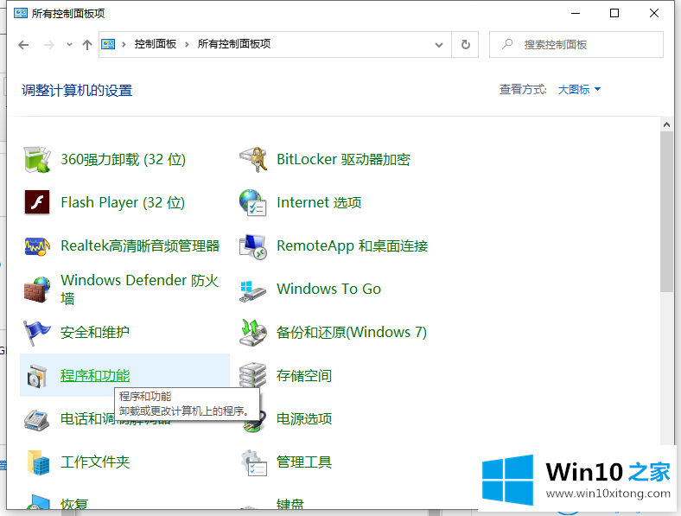Image resolution: width=681 pixels, height=516 pixels.
Task: Open Internet 选项 link
Action: (x=319, y=202)
